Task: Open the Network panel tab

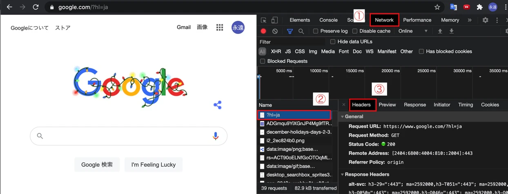Action: click(x=384, y=20)
